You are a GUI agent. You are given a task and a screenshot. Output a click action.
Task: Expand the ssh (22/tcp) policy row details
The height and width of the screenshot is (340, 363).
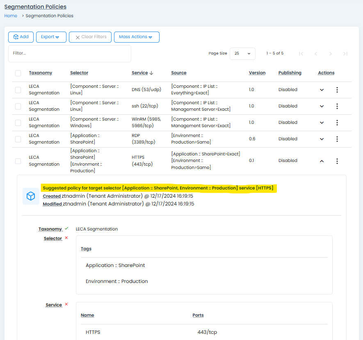coord(322,106)
